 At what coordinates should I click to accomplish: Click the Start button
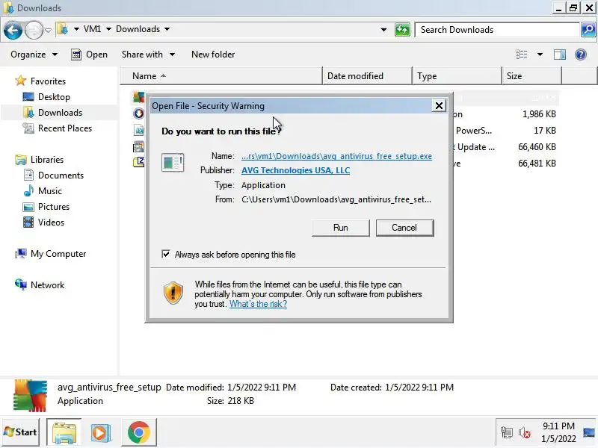click(x=21, y=432)
